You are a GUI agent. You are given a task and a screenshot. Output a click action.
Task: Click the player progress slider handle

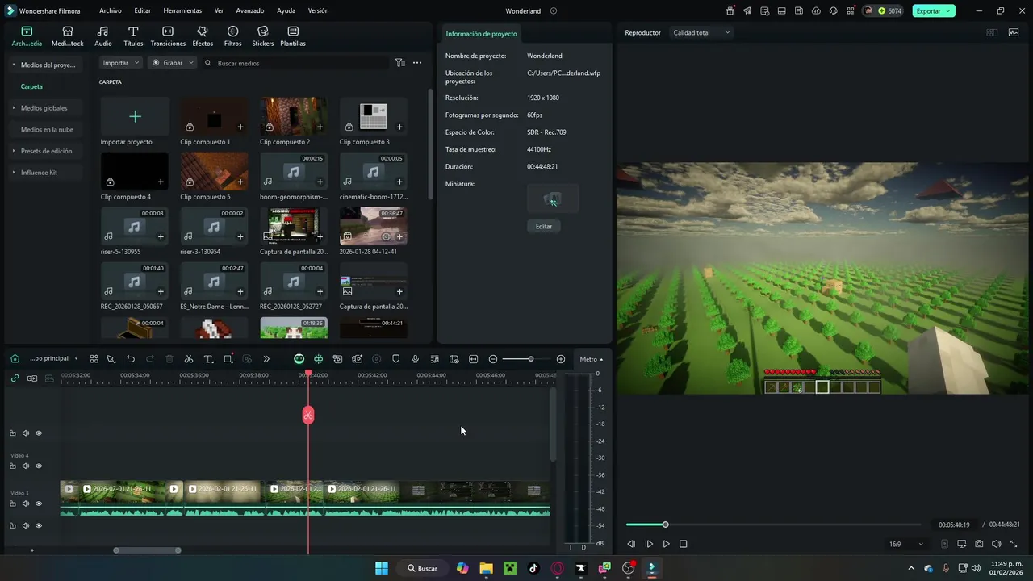click(x=665, y=525)
